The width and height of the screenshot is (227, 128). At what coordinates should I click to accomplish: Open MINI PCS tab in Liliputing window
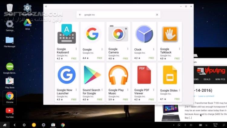[x=220, y=79]
